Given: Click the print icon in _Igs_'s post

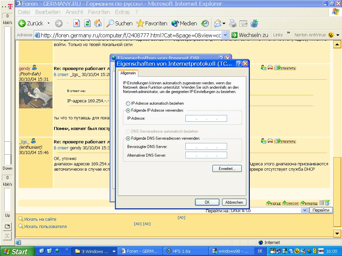Looking at the screenshot, I should point(270,141).
